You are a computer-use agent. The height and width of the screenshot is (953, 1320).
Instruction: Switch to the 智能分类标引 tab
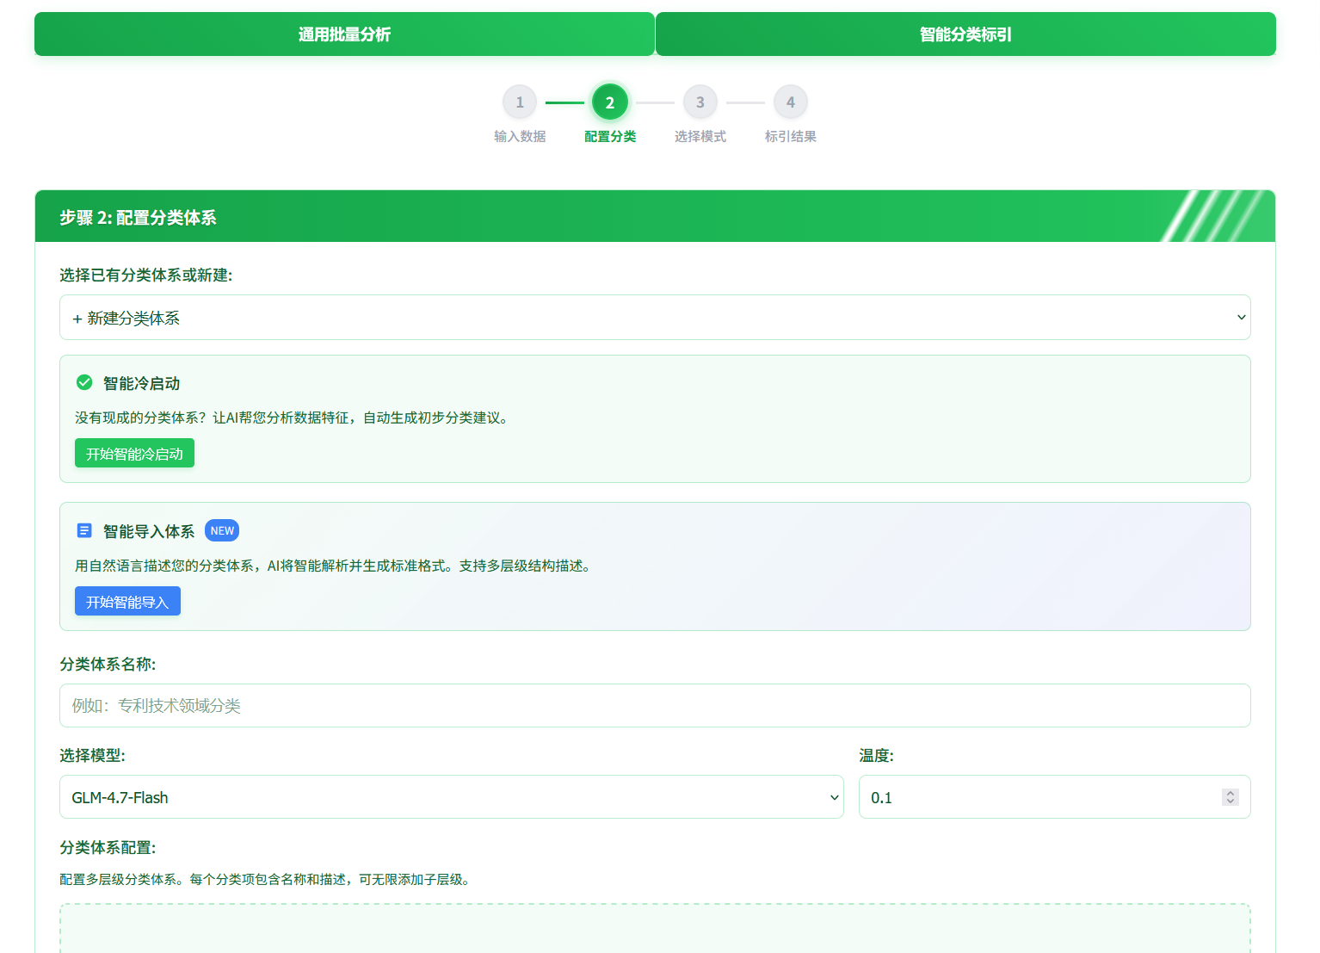point(964,34)
